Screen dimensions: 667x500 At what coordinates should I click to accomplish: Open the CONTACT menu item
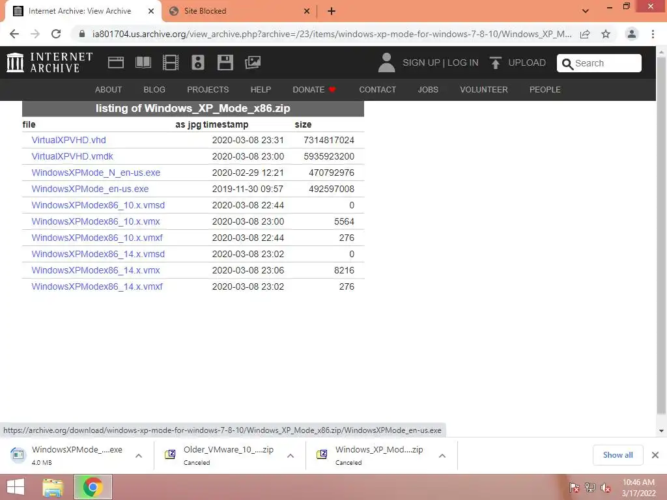point(377,90)
